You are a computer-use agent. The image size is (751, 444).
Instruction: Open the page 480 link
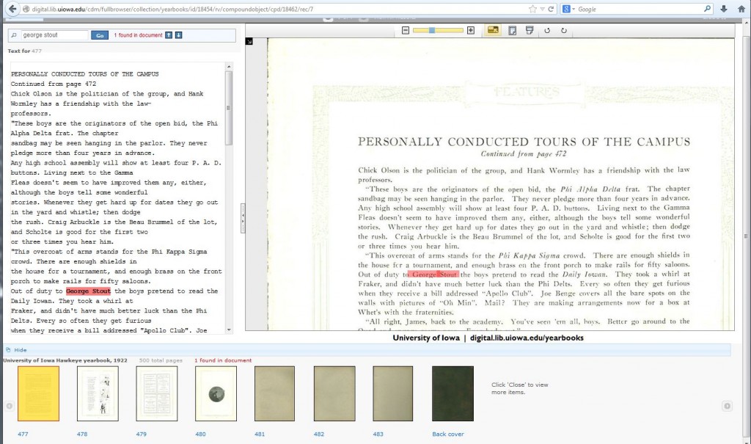tap(199, 434)
